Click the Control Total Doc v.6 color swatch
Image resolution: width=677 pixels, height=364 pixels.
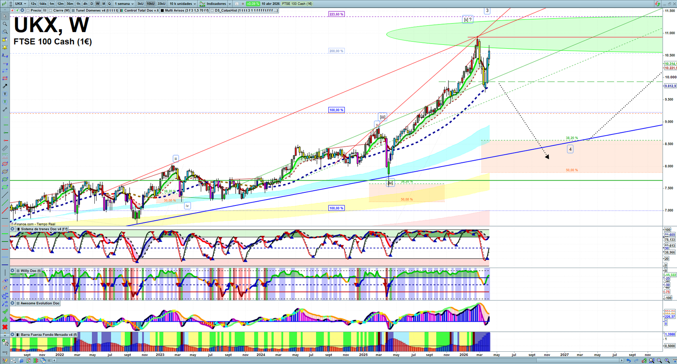(x=122, y=11)
